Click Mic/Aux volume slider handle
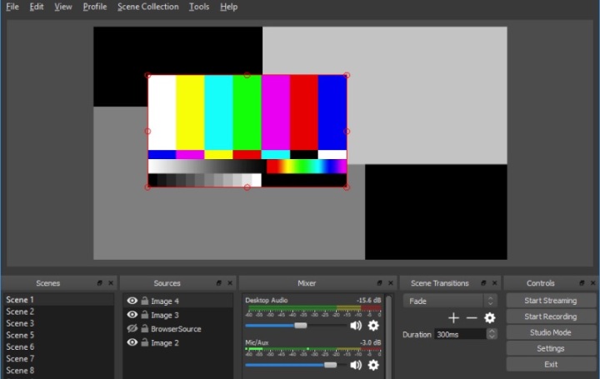 (x=331, y=365)
